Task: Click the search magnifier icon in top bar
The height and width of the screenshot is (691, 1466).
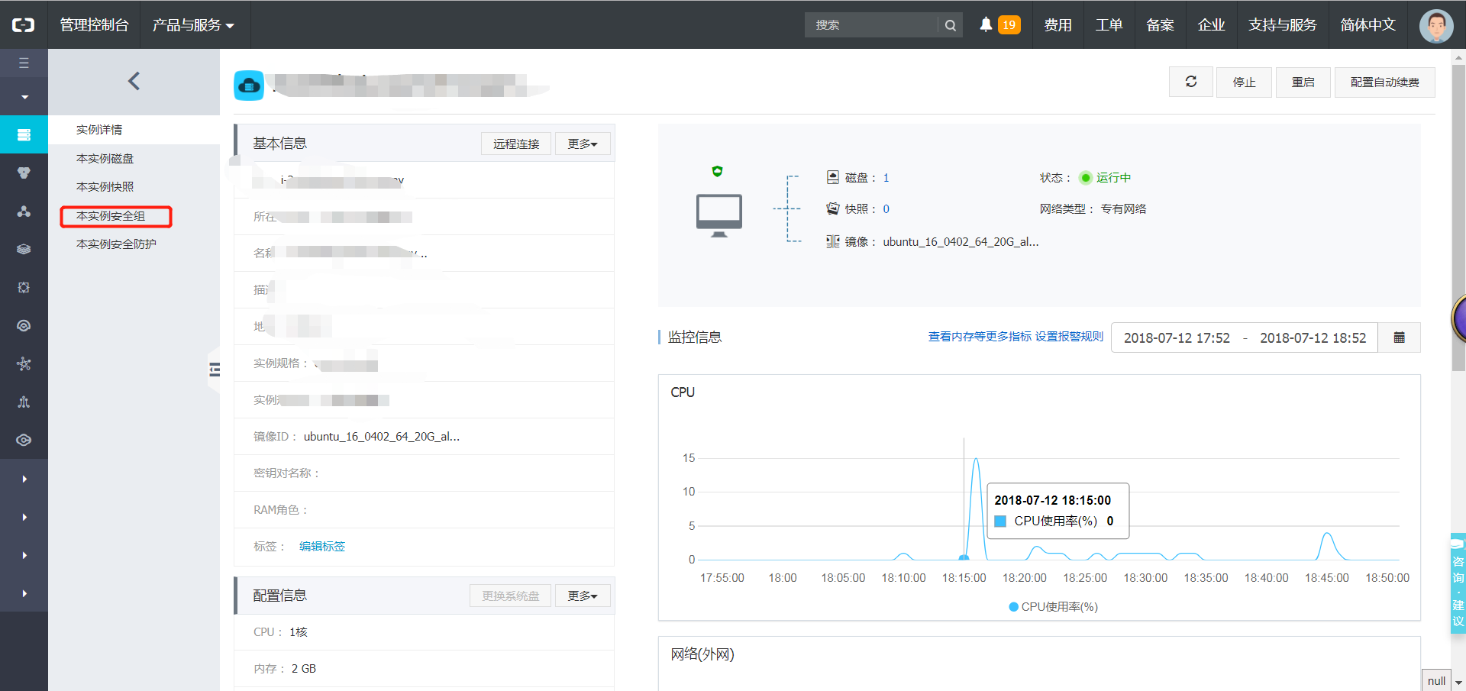Action: point(949,24)
